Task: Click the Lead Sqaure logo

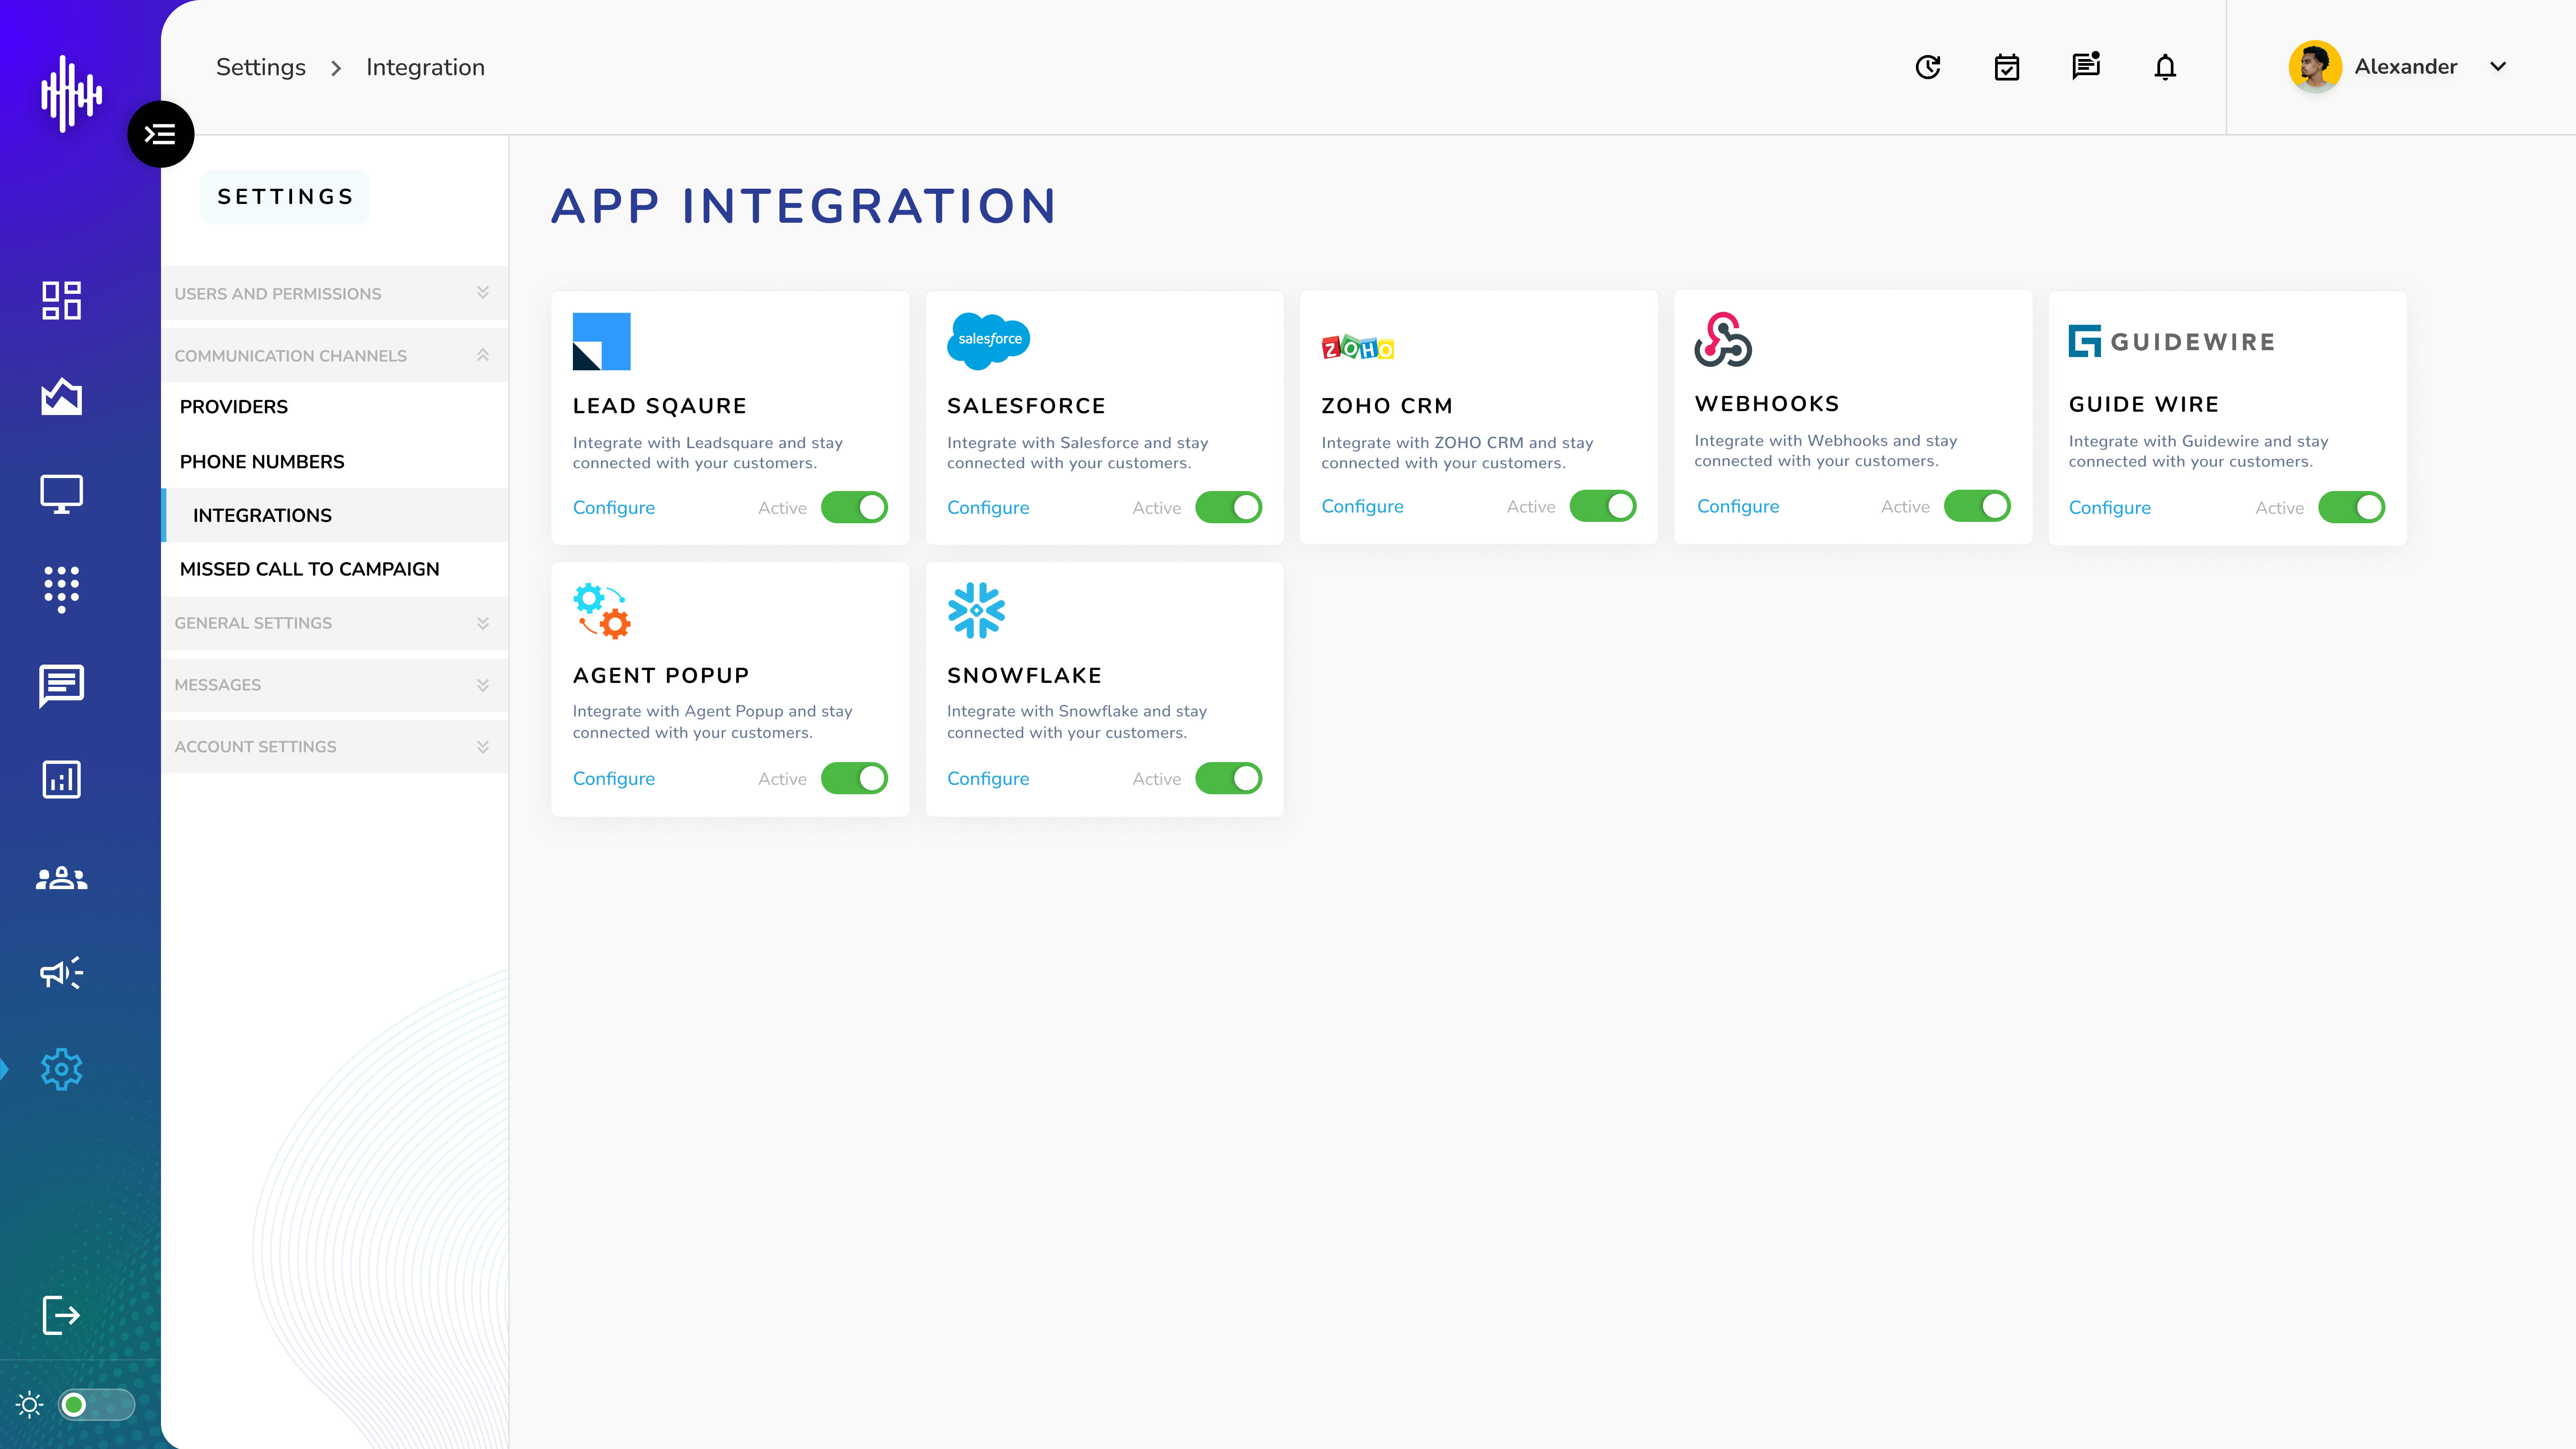Action: (x=601, y=341)
